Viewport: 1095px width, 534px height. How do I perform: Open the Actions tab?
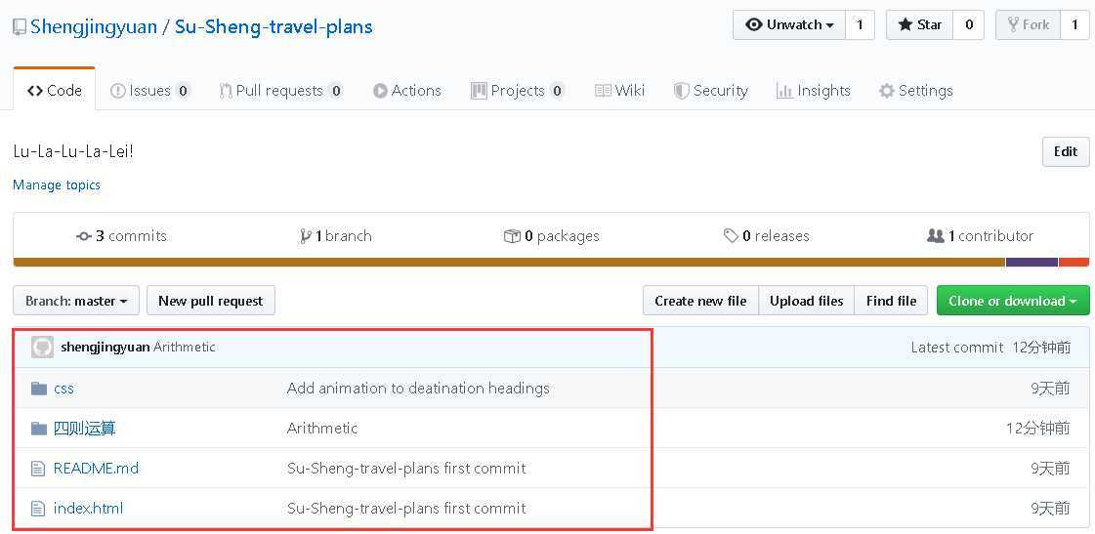pyautogui.click(x=407, y=91)
